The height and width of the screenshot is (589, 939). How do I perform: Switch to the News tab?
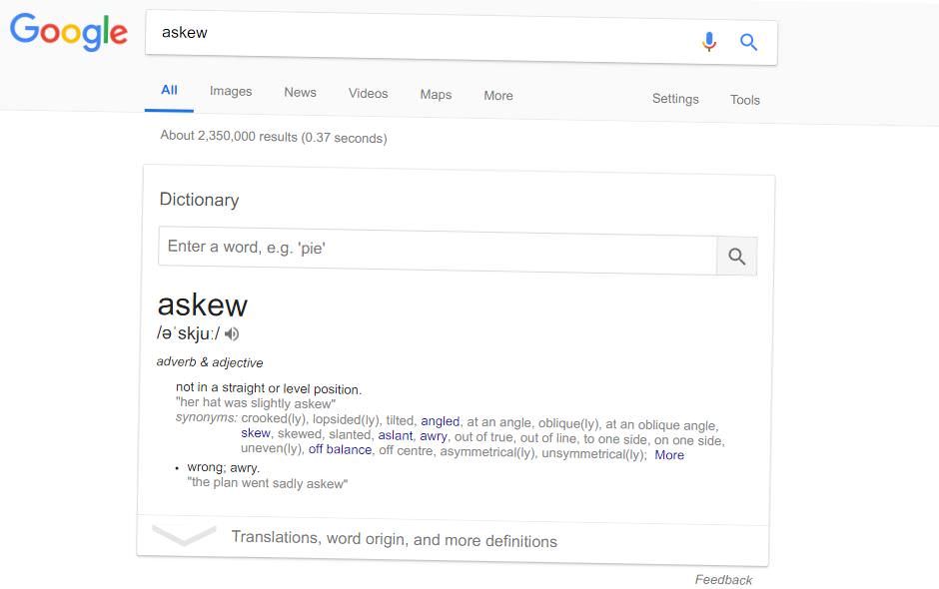coord(300,92)
